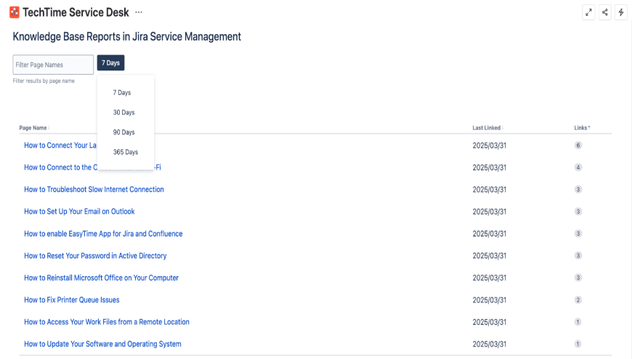
Task: Select 7 Days from the dropdown list
Action: coord(122,93)
